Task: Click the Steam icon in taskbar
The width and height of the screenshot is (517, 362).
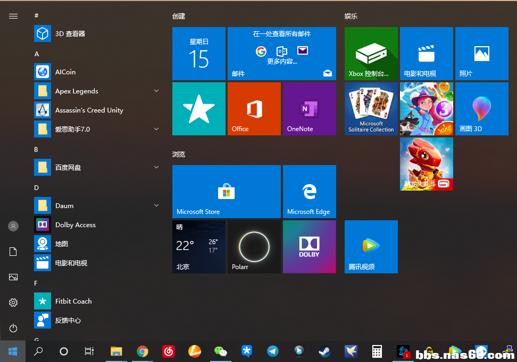Action: click(324, 351)
